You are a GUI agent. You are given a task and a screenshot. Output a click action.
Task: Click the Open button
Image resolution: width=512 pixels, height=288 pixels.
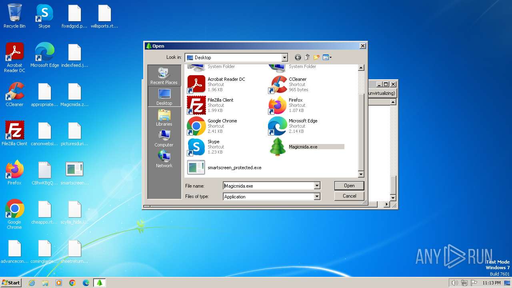pos(349,186)
